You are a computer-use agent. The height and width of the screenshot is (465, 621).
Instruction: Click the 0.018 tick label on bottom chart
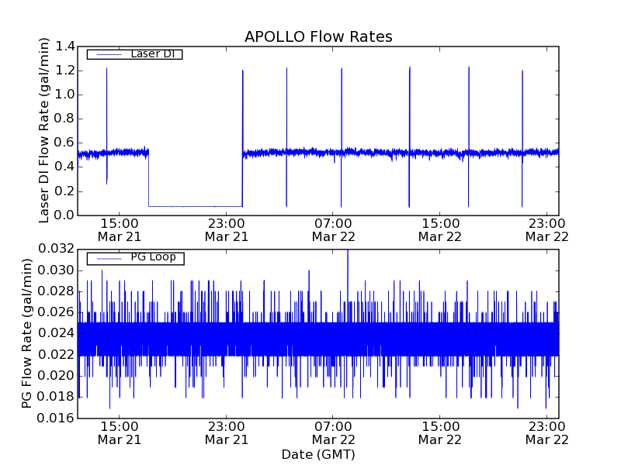56,397
